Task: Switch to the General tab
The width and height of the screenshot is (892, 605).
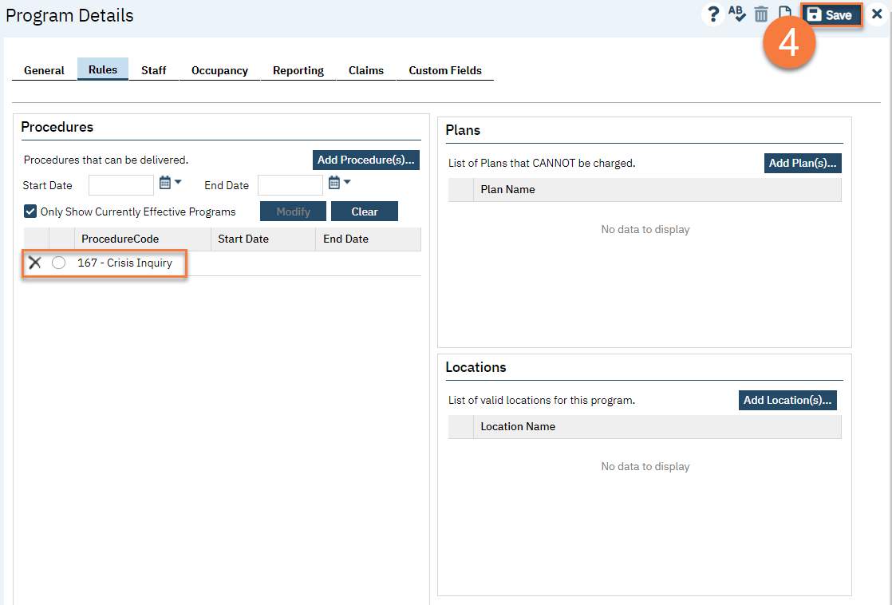Action: [x=44, y=70]
